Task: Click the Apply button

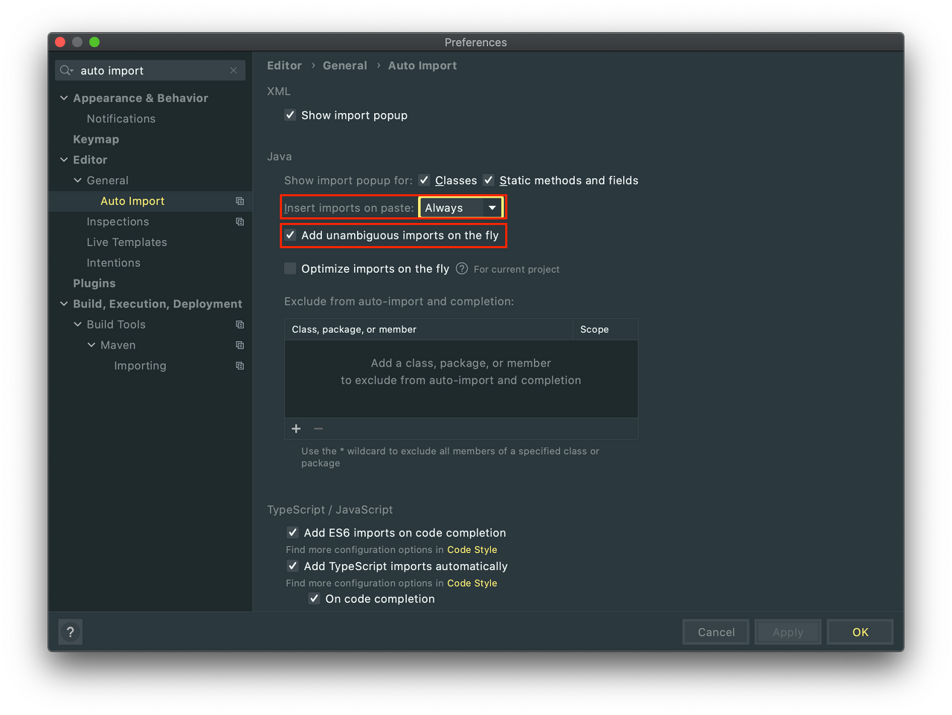Action: 788,632
